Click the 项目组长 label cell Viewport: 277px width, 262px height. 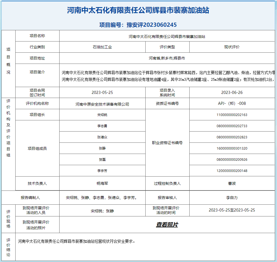[x=37, y=115]
